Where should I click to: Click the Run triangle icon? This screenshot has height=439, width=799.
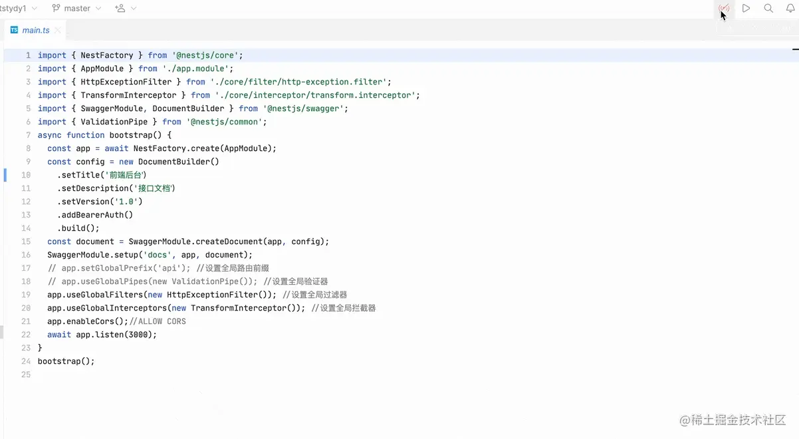tap(746, 9)
